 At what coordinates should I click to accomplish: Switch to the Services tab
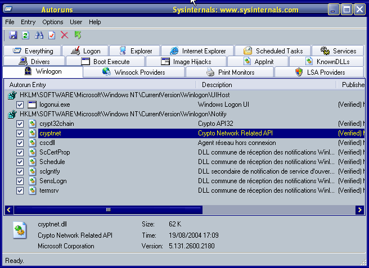(x=338, y=51)
